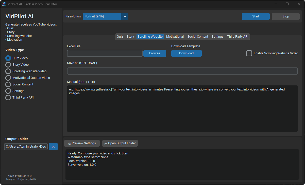305x185 pixels.
Task: Expand the Portrait (9:16) combo box chevron
Action: pyautogui.click(x=125, y=16)
